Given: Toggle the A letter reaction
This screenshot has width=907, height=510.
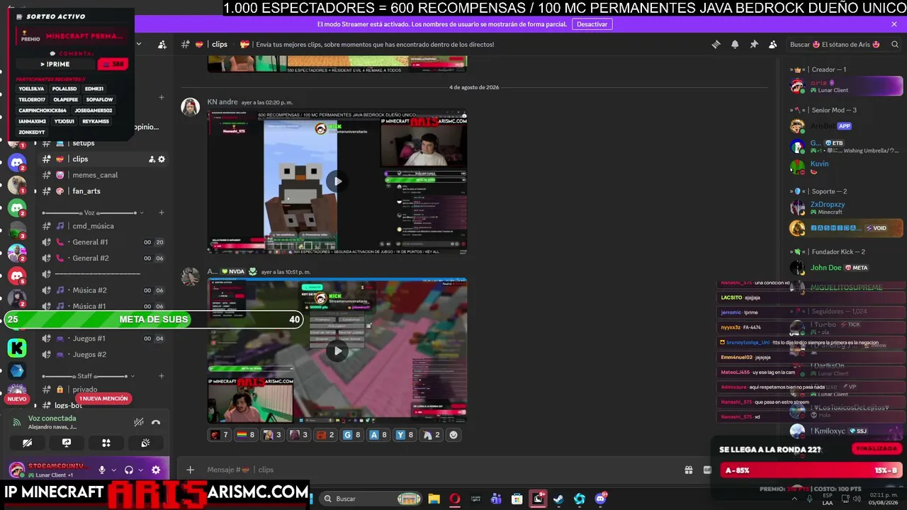Looking at the screenshot, I should (x=379, y=435).
